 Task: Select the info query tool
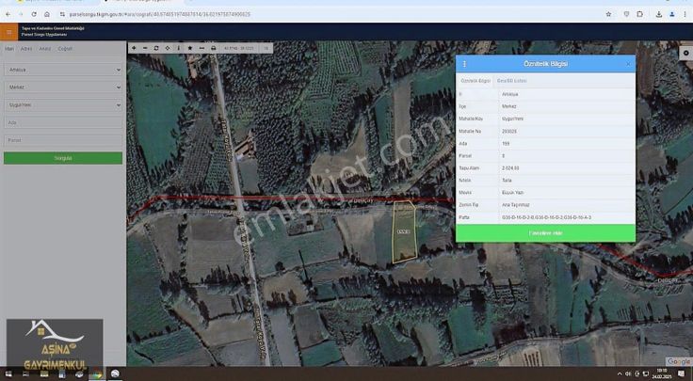pos(179,48)
